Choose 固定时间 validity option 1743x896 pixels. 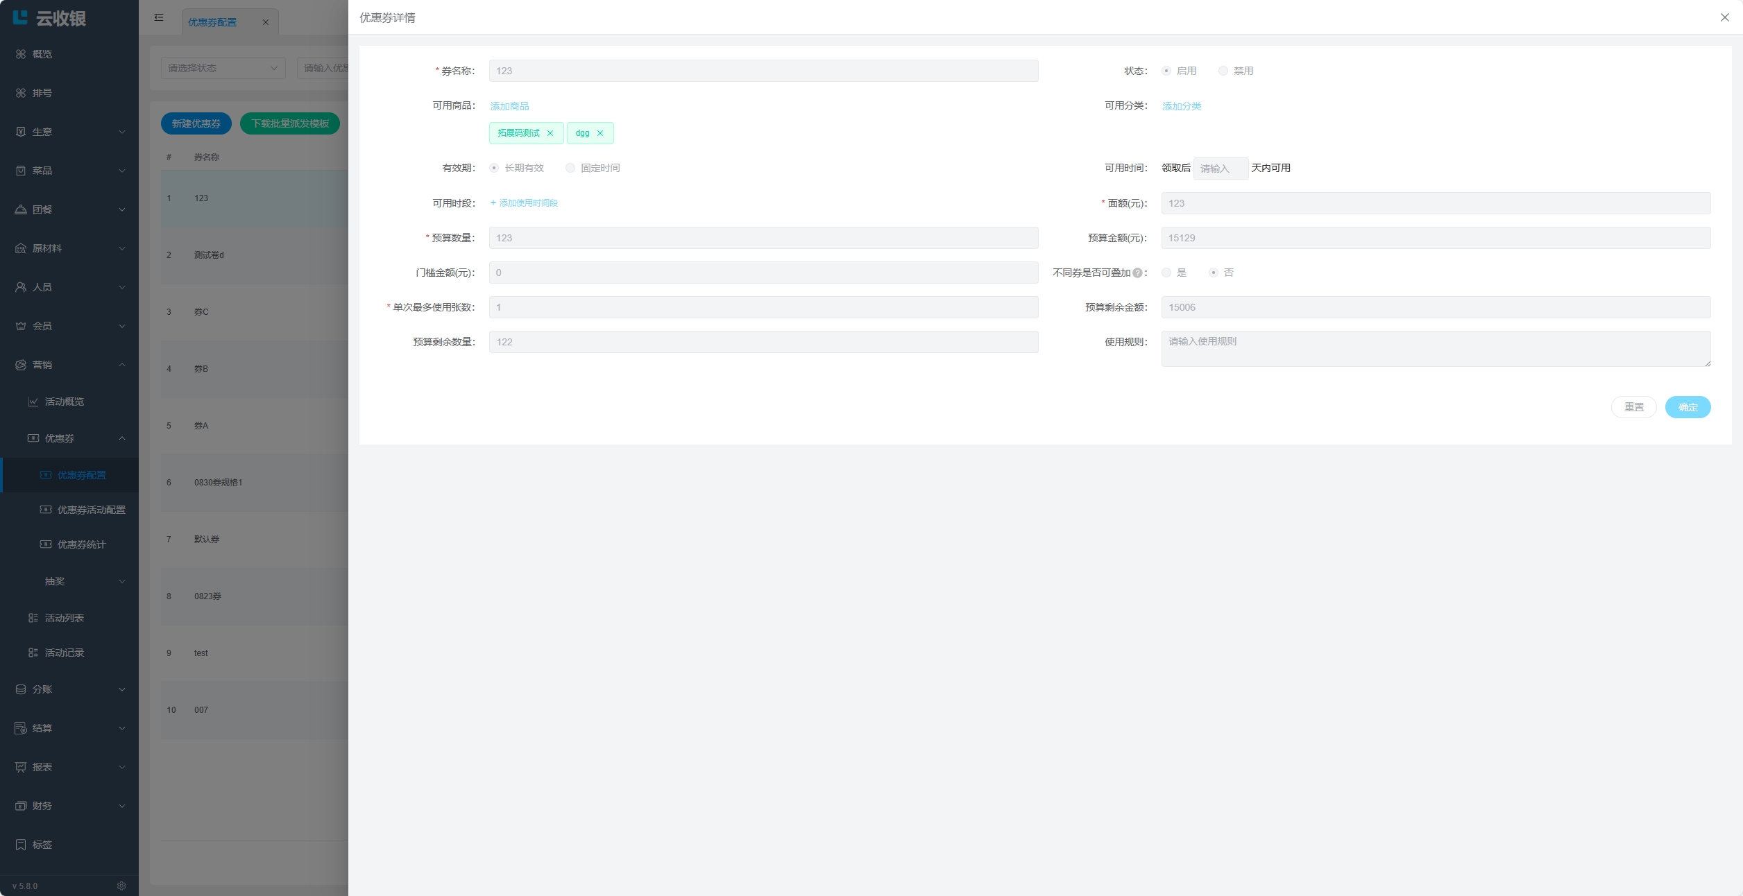click(570, 168)
